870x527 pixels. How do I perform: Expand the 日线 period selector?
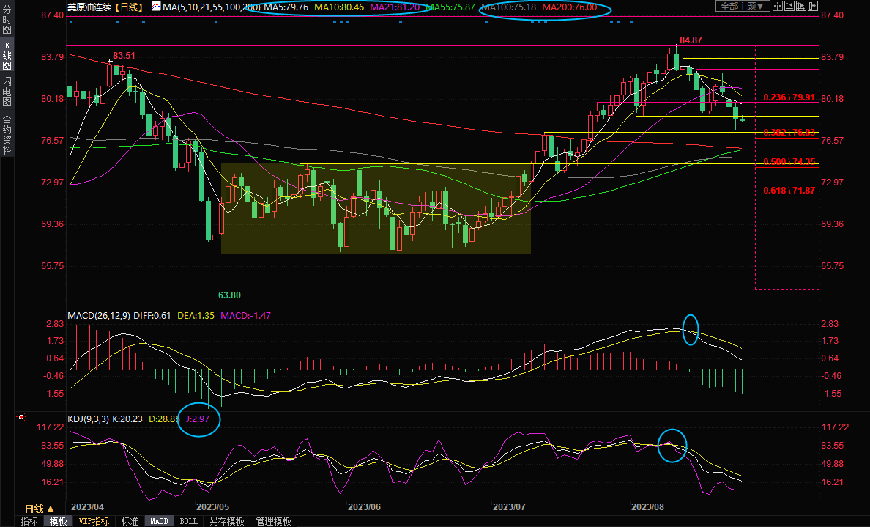(x=40, y=508)
